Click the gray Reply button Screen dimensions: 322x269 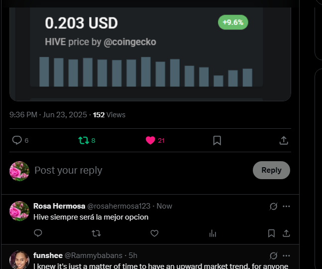coord(271,170)
